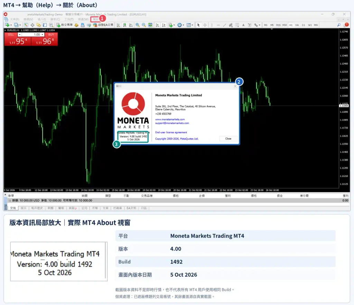Switch to H4 timeframe

coord(297,25)
